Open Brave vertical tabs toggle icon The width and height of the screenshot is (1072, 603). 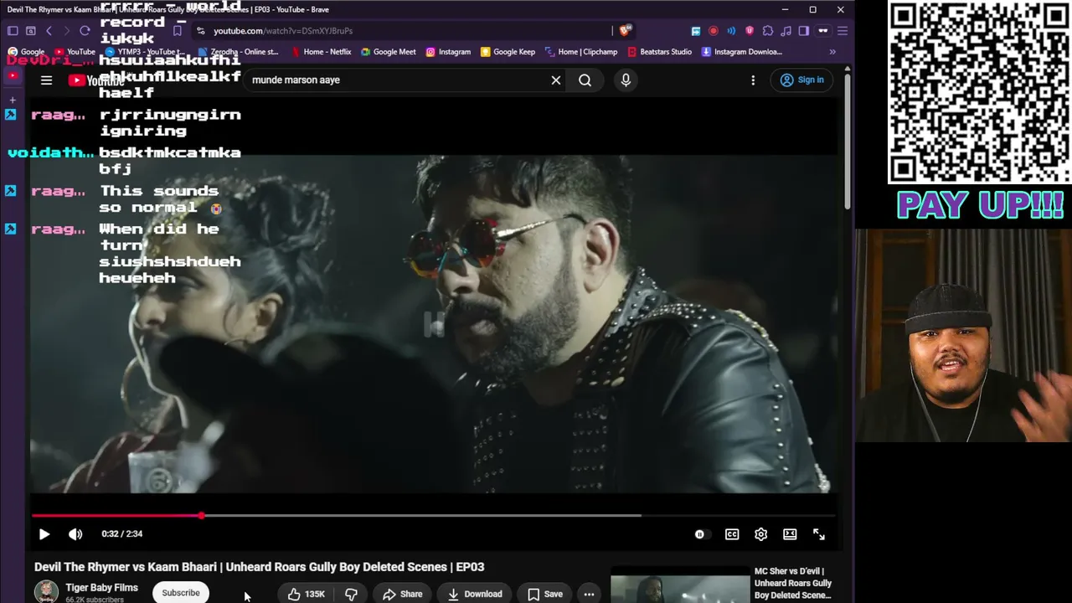click(13, 31)
